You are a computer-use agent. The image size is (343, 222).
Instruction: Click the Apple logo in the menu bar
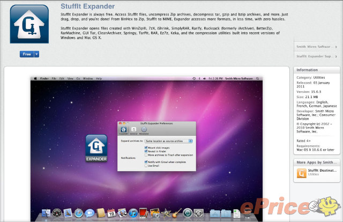pos(35,78)
